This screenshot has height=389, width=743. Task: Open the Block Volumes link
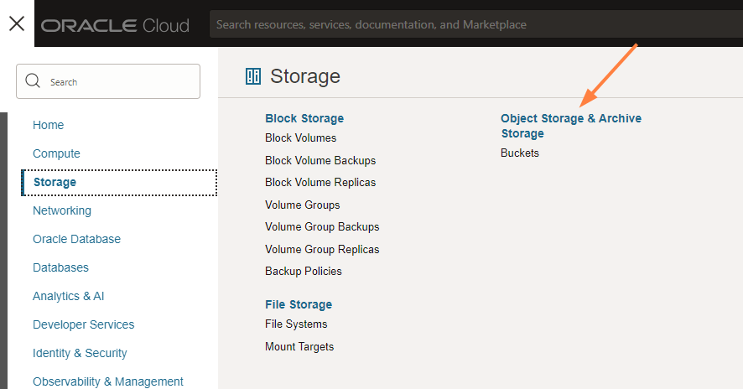(x=300, y=137)
